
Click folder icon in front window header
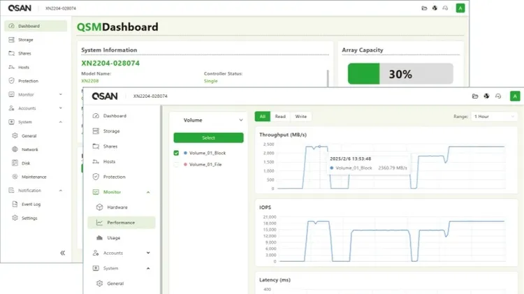475,96
